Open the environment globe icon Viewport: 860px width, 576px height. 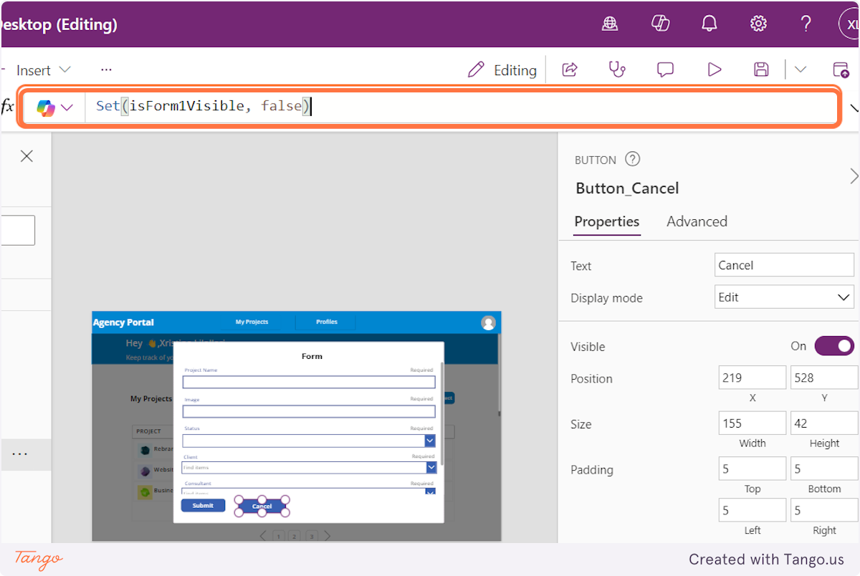coord(610,24)
